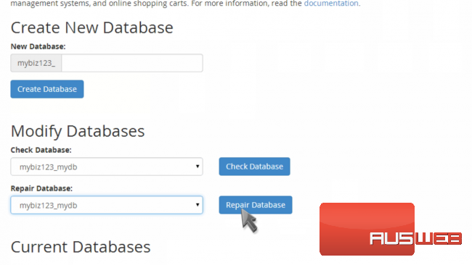
Task: Click the Create New Database heading
Action: [92, 28]
